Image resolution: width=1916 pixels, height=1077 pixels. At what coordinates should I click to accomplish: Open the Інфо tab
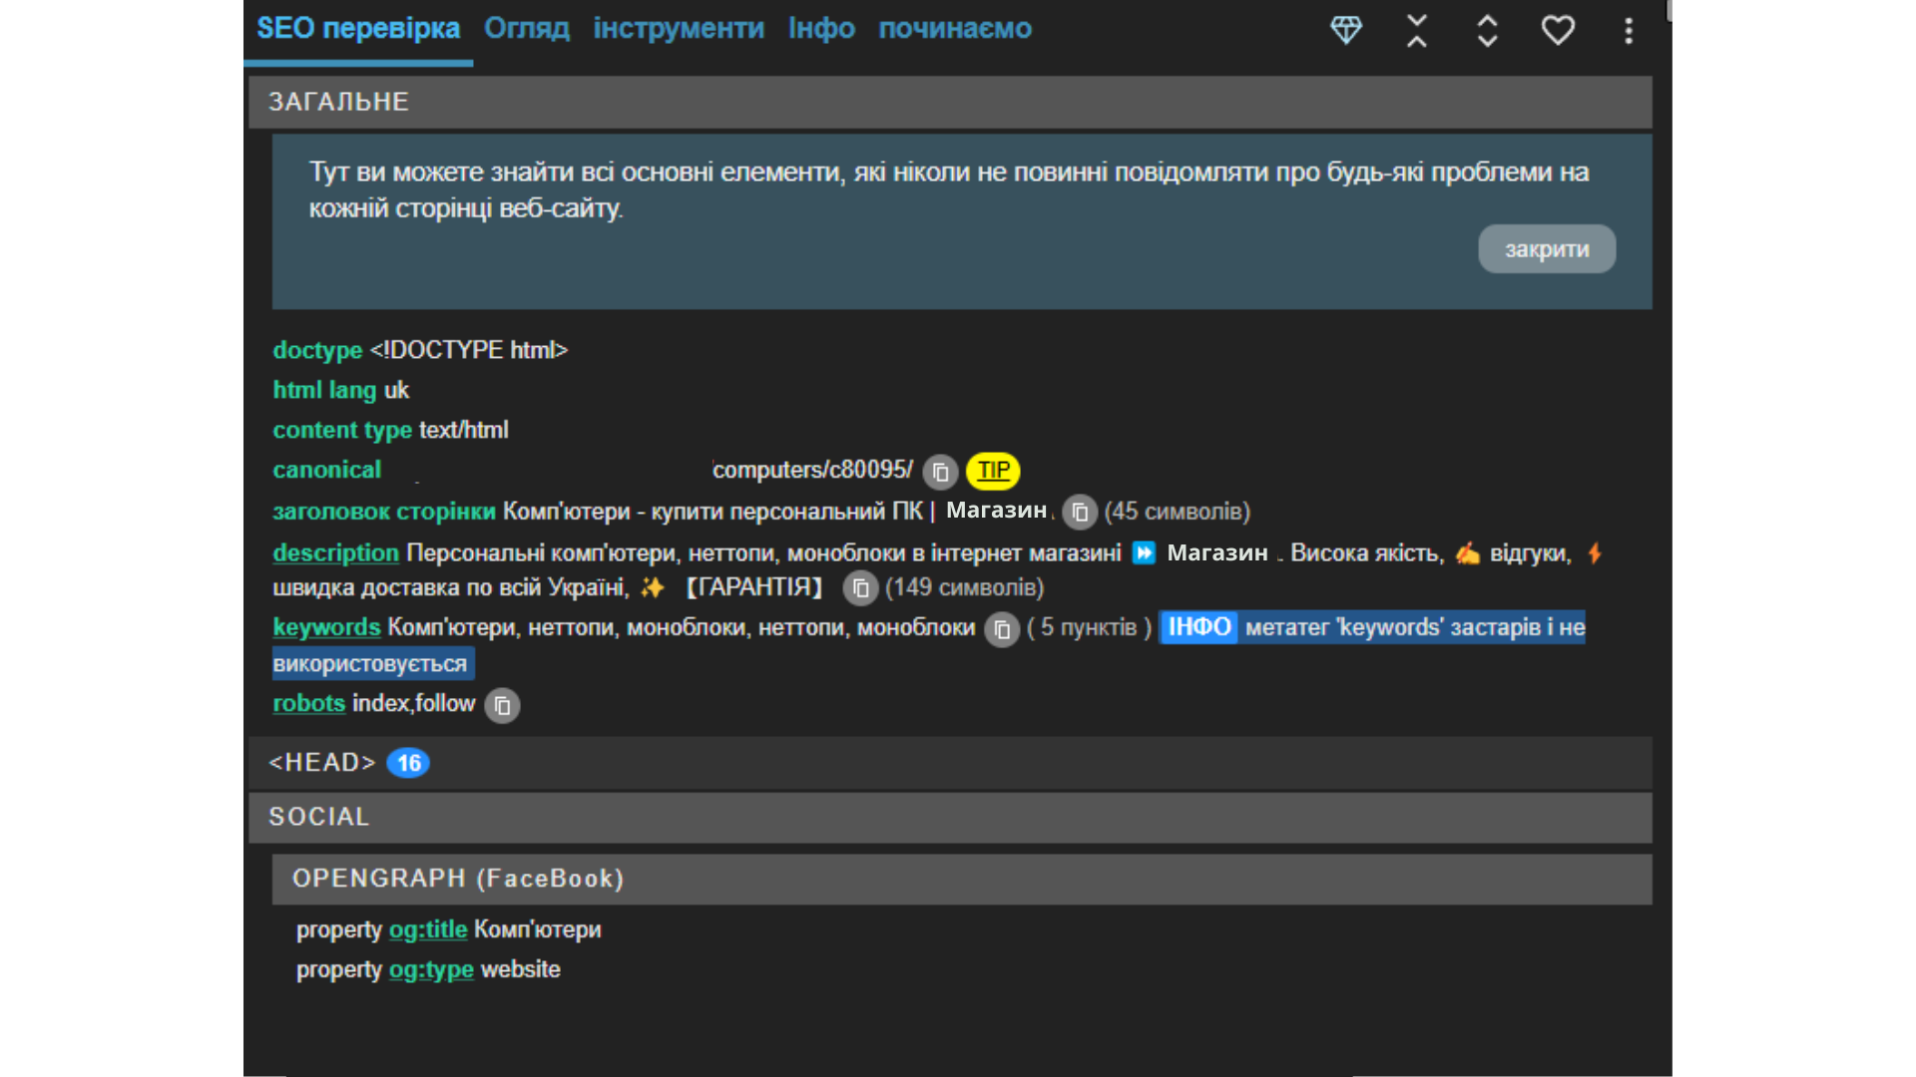[821, 29]
